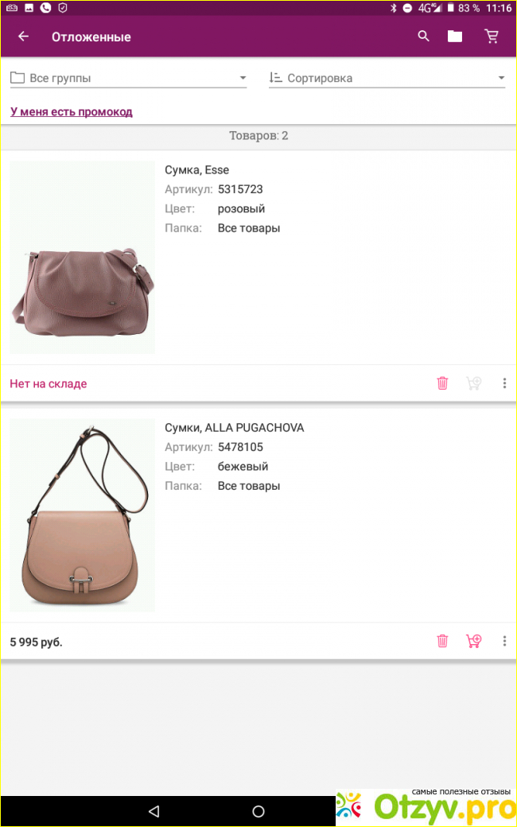Open three-dot menu for ALLA PUGACHOVA bag
This screenshot has width=517, height=827.
(504, 641)
